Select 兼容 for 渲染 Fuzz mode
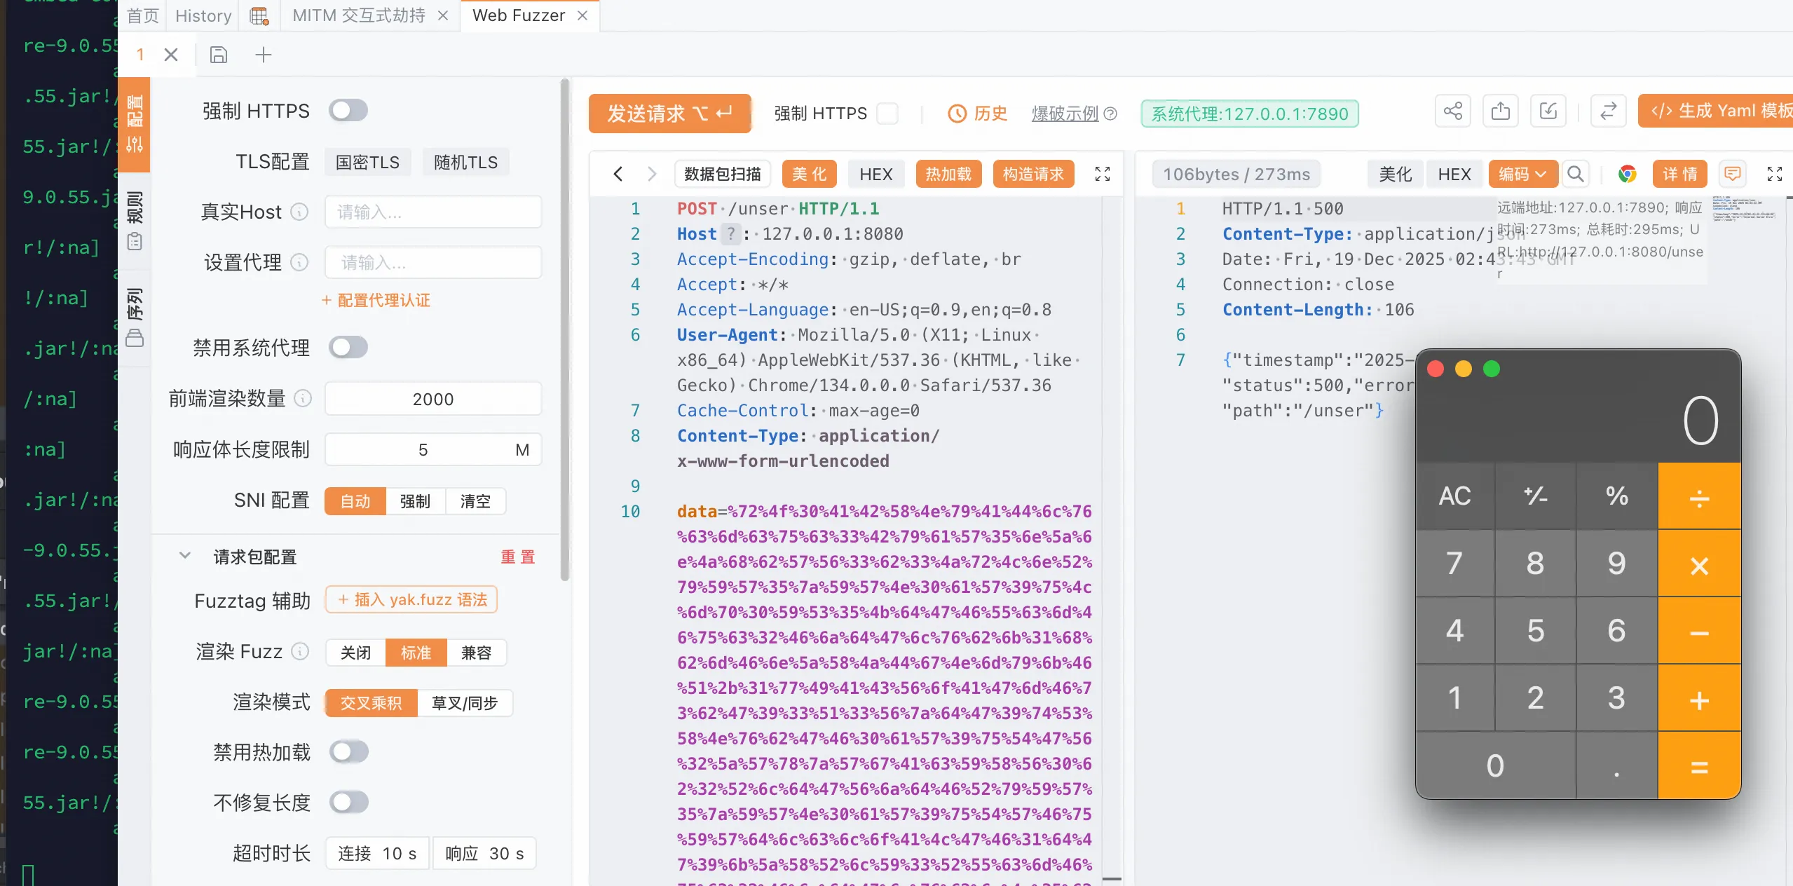This screenshot has height=886, width=1793. [x=476, y=653]
